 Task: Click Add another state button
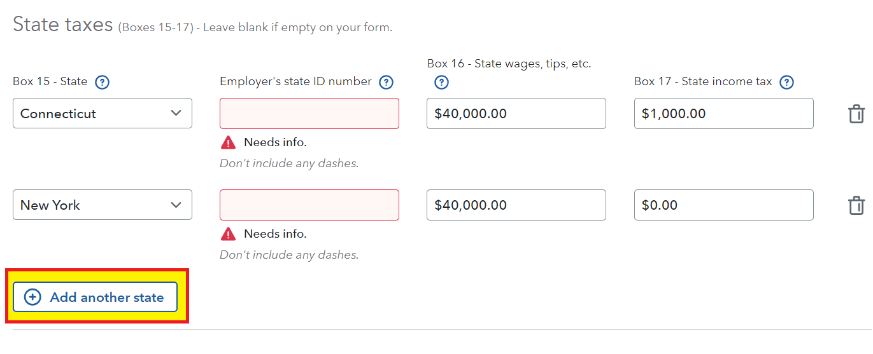(95, 297)
